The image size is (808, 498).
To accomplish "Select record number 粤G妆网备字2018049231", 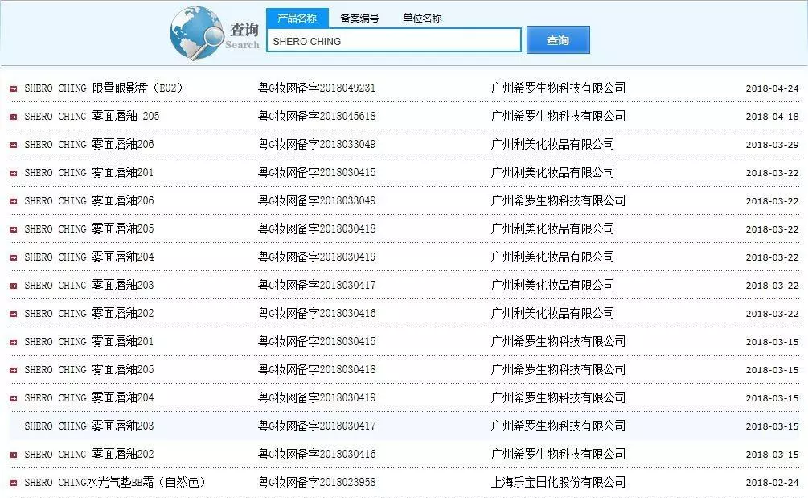I will pyautogui.click(x=317, y=88).
